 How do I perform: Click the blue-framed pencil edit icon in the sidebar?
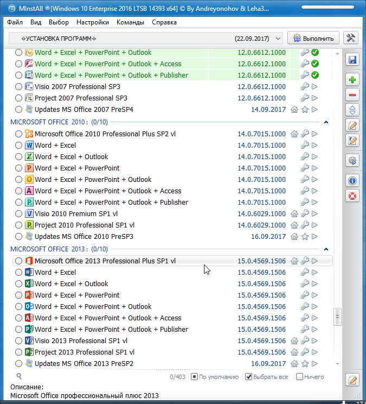[352, 141]
